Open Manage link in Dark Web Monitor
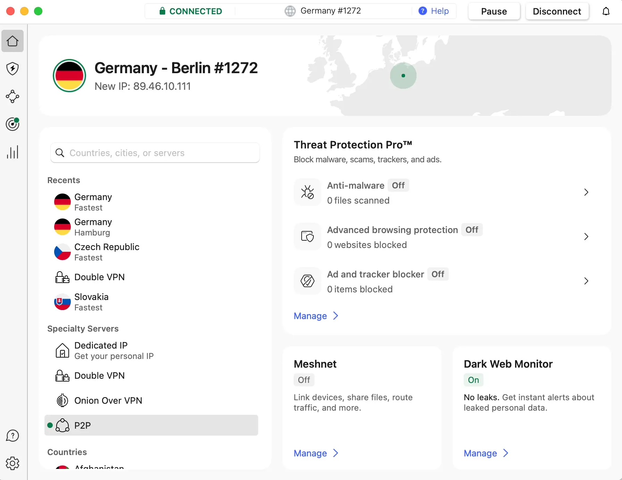 coord(480,453)
